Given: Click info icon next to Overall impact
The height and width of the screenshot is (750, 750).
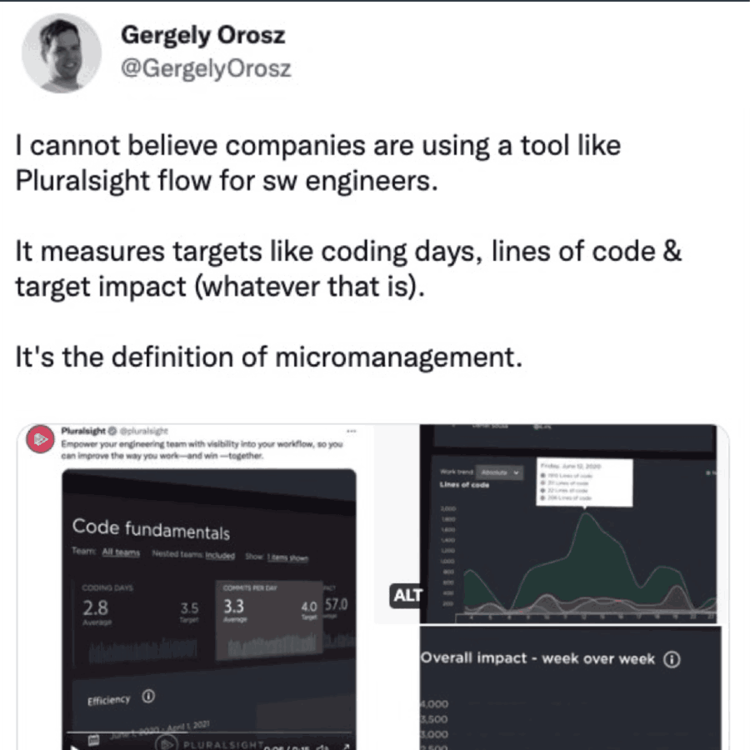Looking at the screenshot, I should [x=671, y=658].
